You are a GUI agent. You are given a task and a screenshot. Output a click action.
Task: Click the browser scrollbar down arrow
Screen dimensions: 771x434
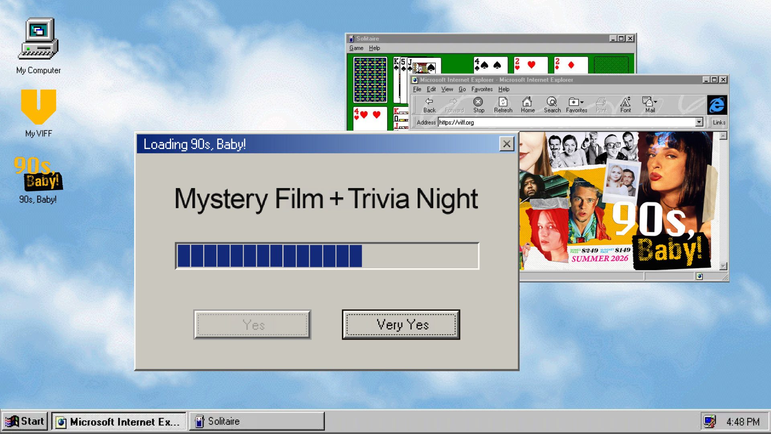coord(723,266)
